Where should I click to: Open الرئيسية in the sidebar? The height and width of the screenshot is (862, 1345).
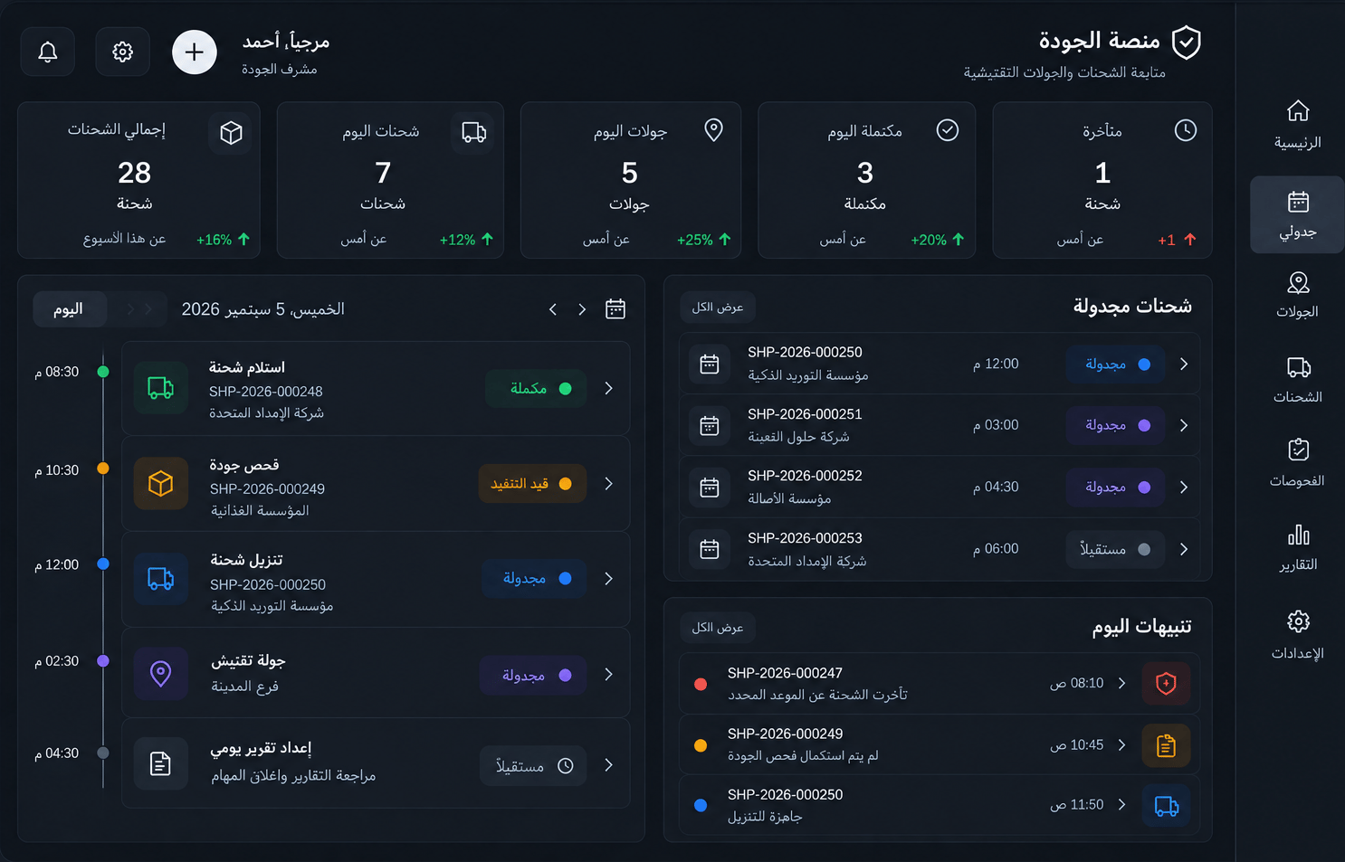point(1297,125)
